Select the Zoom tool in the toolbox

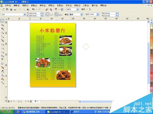[x=2, y=33]
